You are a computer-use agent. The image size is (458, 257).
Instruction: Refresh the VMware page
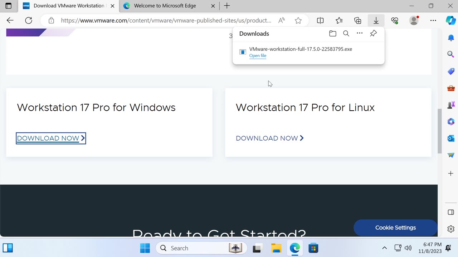tap(29, 20)
